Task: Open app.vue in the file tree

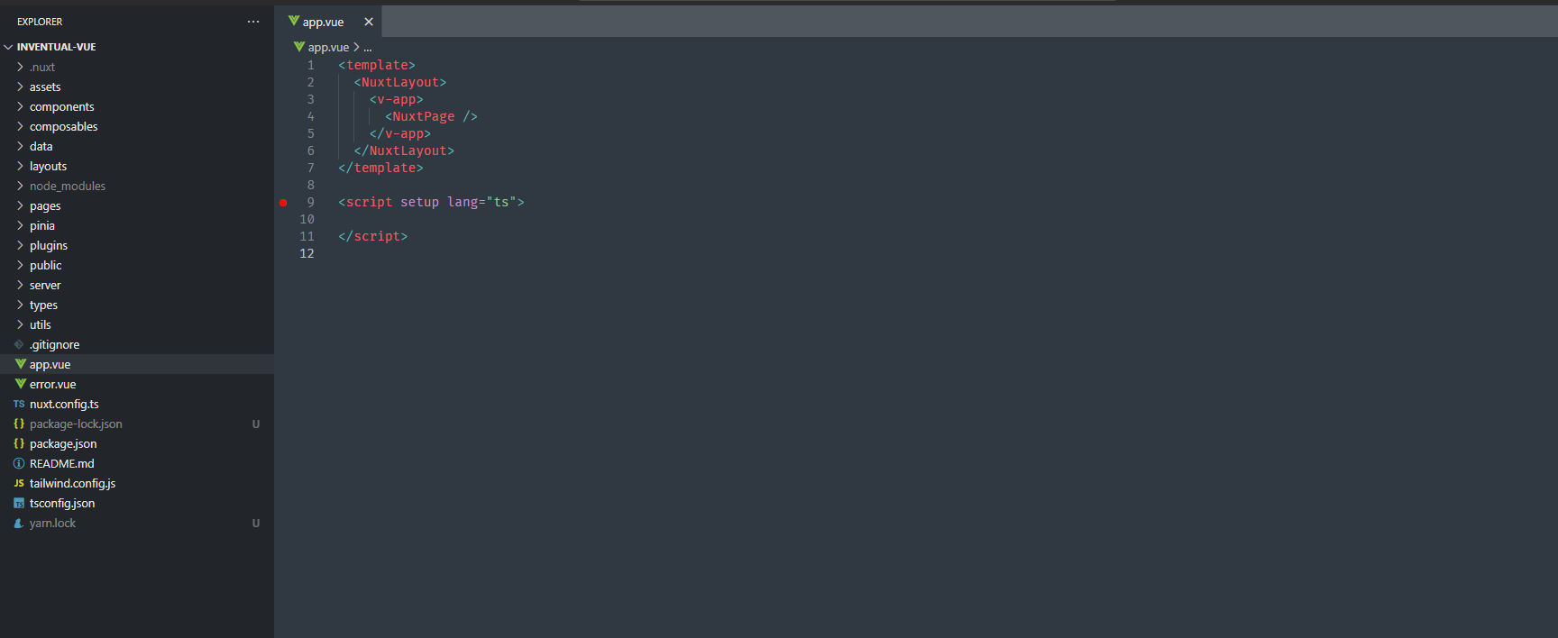Action: click(x=50, y=364)
